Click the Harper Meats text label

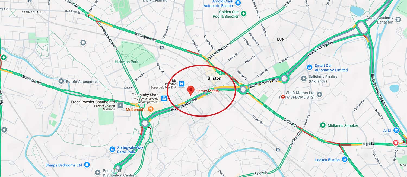coord(207,91)
